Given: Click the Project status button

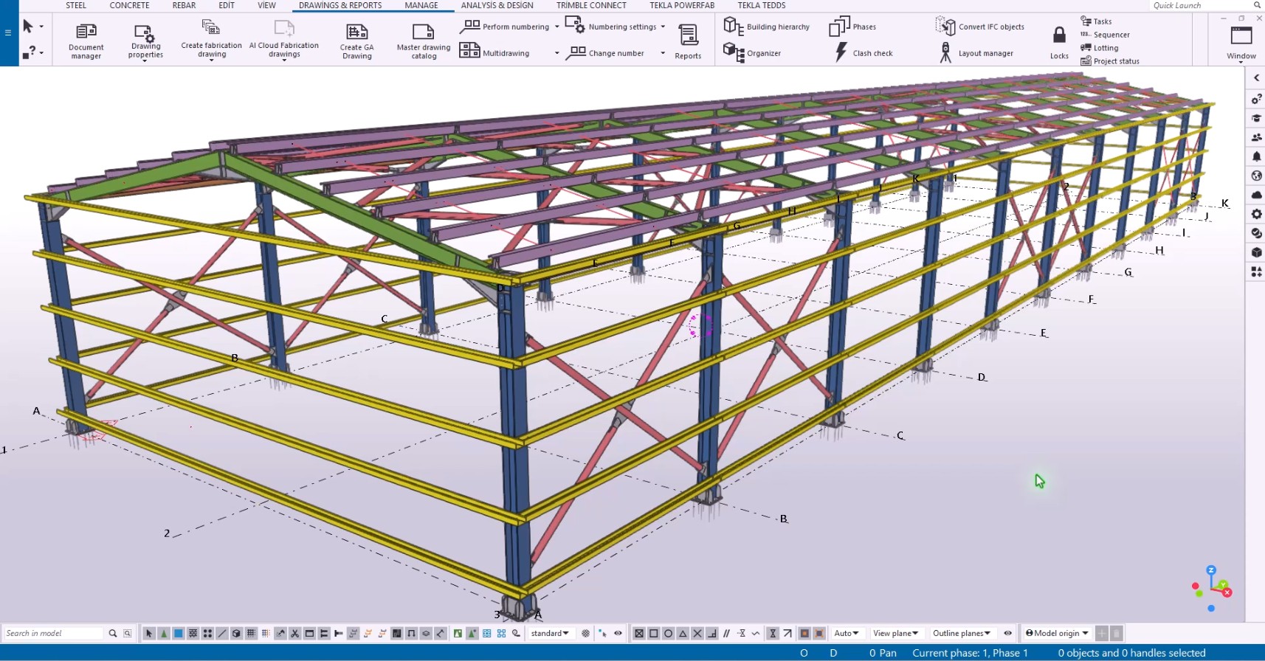Looking at the screenshot, I should (x=1110, y=61).
